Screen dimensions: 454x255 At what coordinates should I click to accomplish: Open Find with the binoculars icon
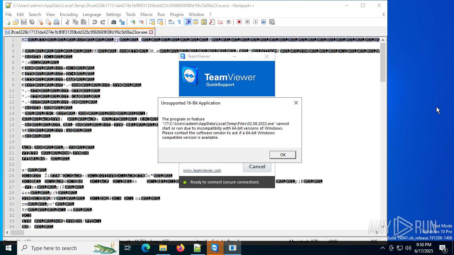(114, 22)
